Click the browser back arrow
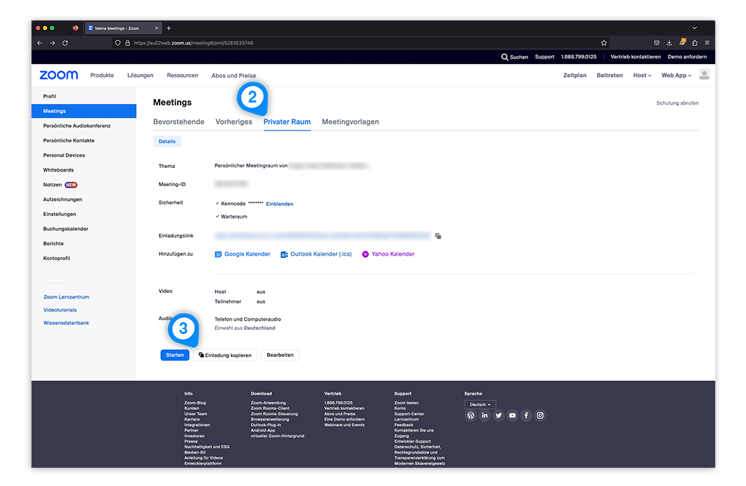The image size is (746, 486). click(x=40, y=43)
